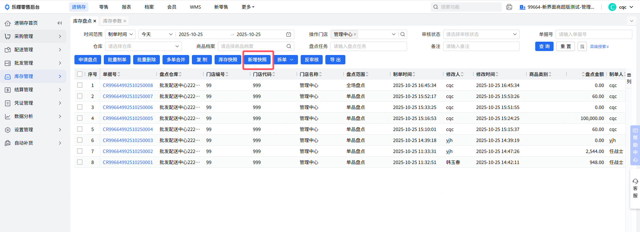Open the 今天 range dropdown

point(157,34)
